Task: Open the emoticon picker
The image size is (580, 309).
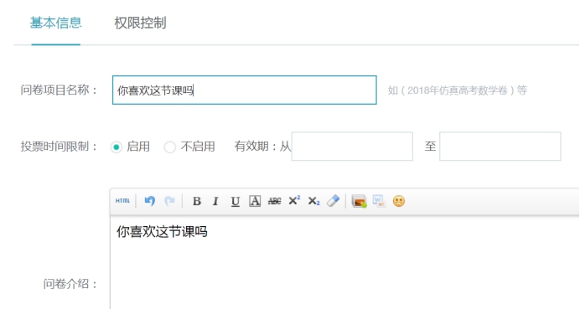Action: (399, 201)
